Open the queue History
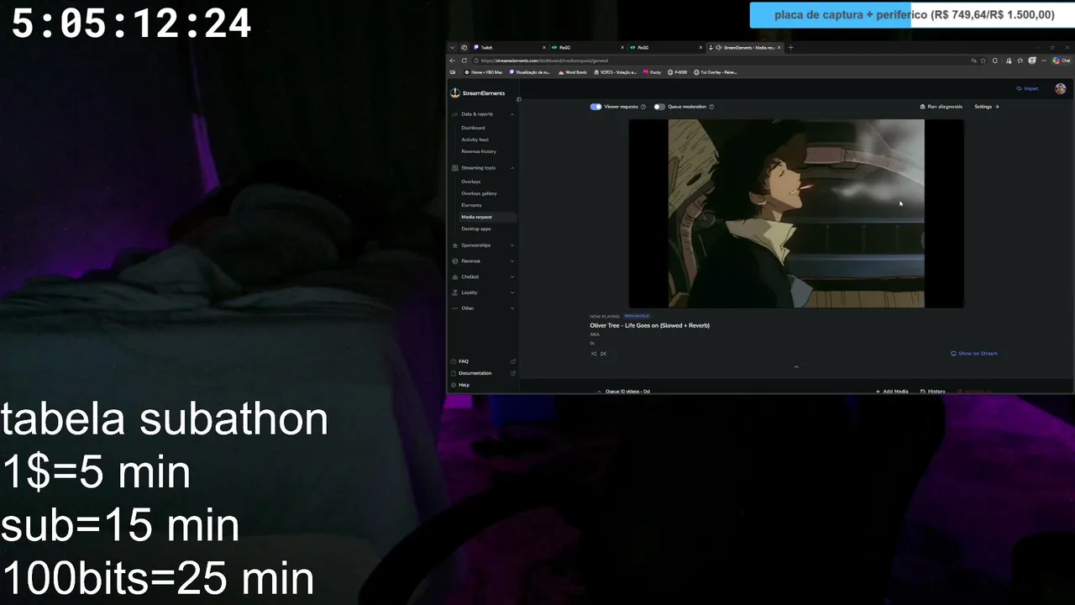Viewport: 1075px width, 605px height. pos(933,392)
